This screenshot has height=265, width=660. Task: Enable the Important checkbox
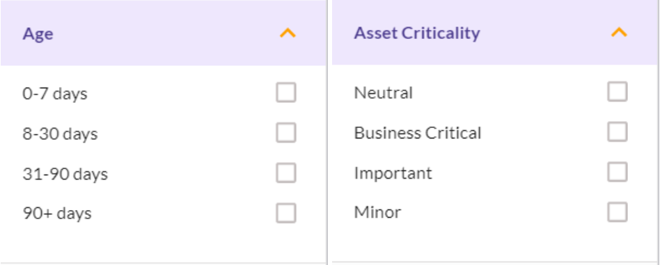[618, 172]
